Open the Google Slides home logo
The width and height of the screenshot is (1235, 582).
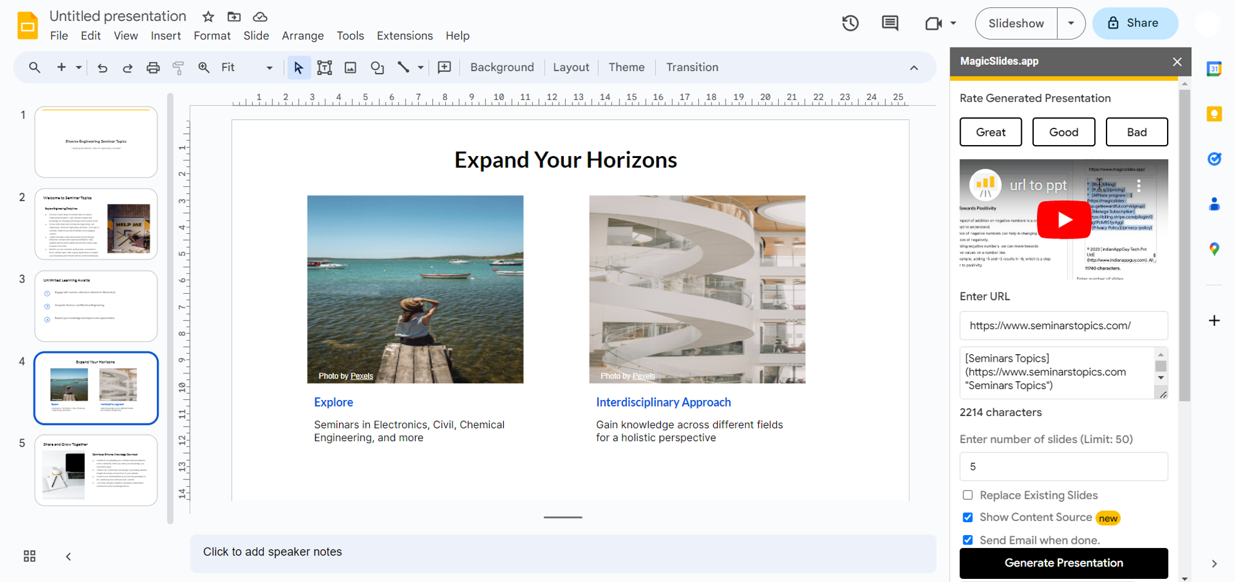coord(27,25)
